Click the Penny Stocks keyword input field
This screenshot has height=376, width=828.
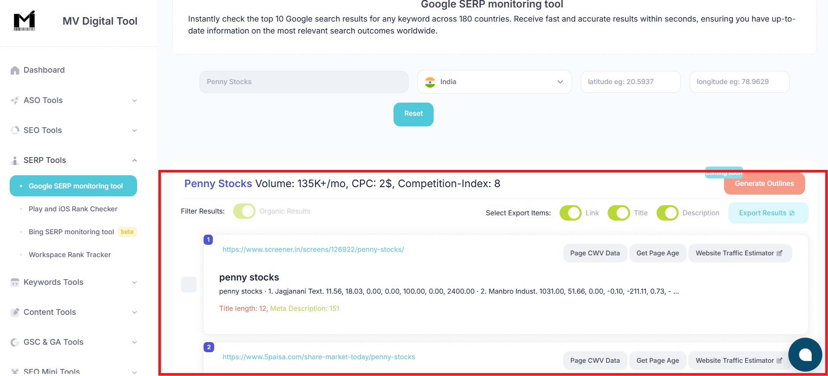click(x=304, y=82)
